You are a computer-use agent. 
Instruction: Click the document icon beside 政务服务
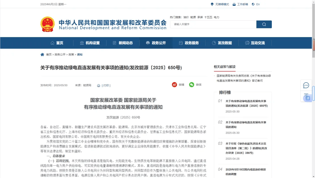coord(181,43)
